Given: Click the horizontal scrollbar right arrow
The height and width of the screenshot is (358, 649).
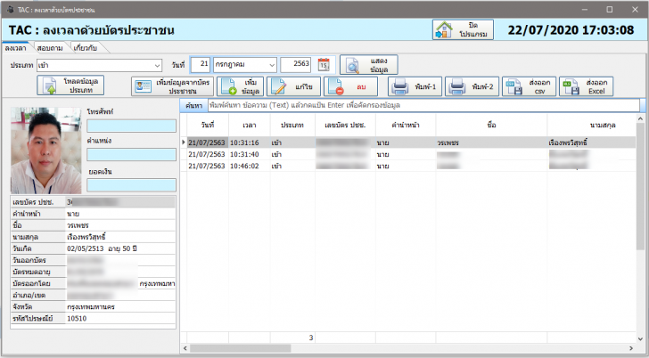Looking at the screenshot, I should pyautogui.click(x=631, y=348).
